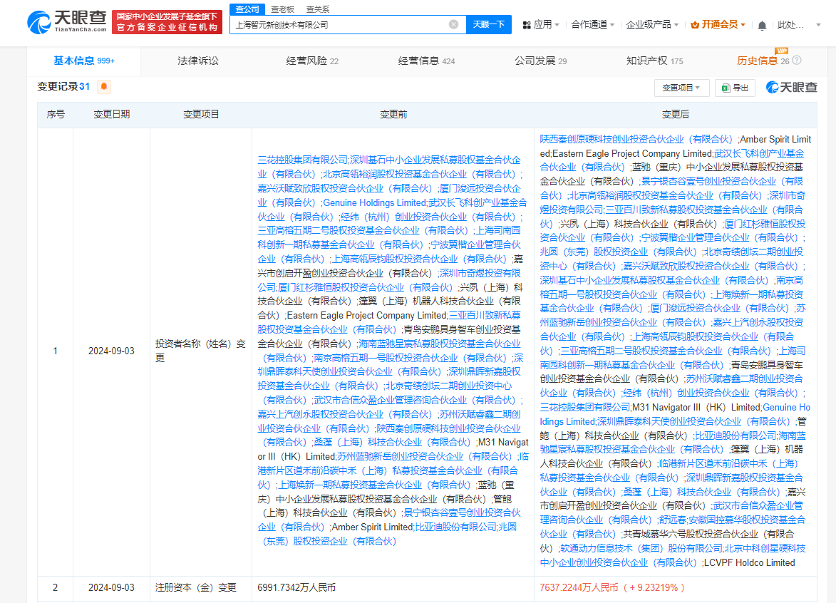Switch to the 知识产权 tab
This screenshot has height=603, width=836.
click(646, 61)
